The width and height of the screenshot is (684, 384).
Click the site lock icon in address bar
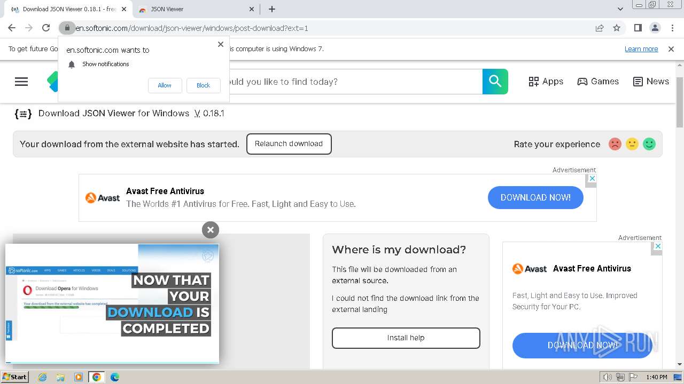coord(67,28)
